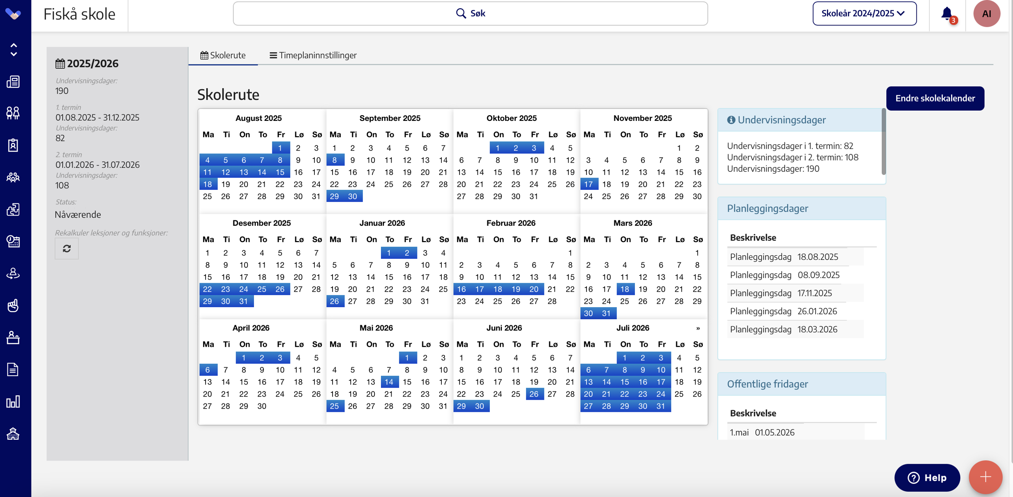
Task: Open the raised hand icon in sidebar
Action: [13, 305]
